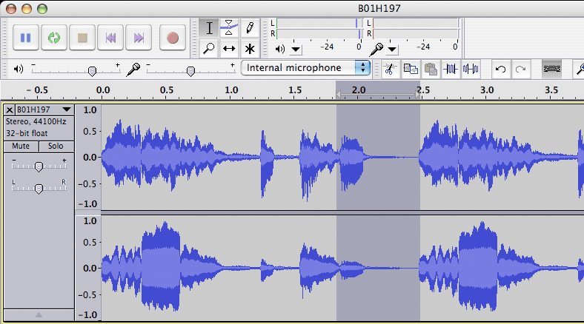Select the Draw pencil tool

[x=250, y=28]
